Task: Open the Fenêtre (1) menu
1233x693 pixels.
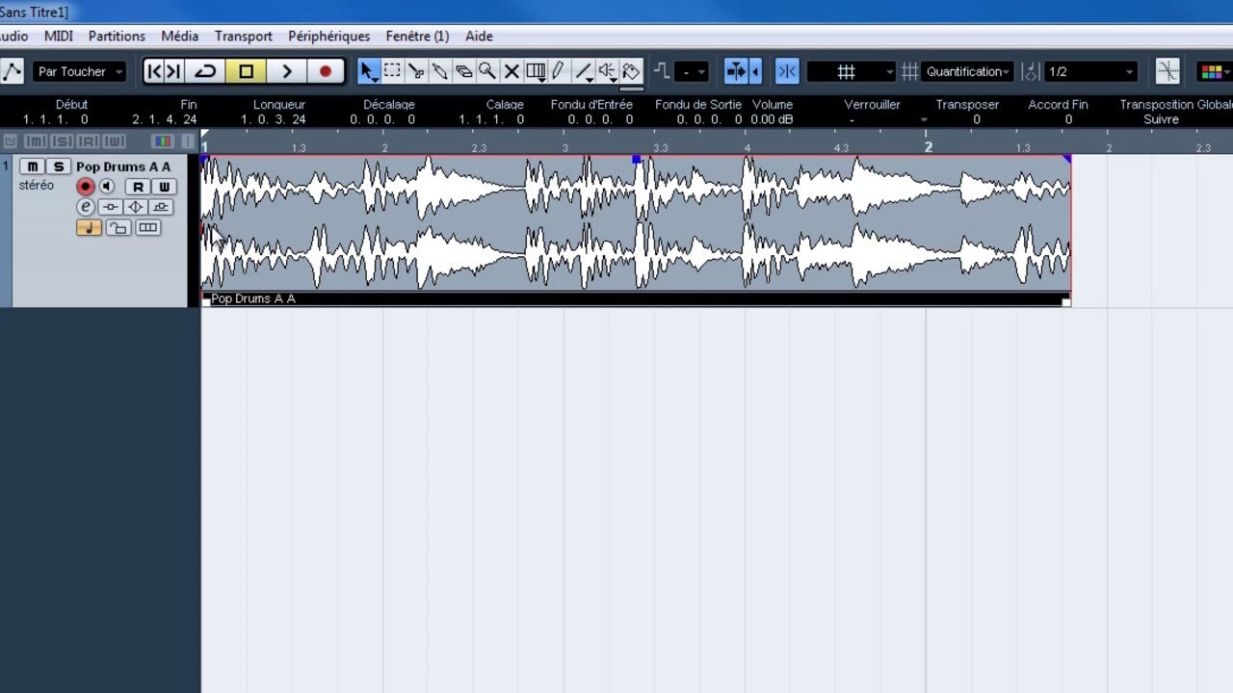Action: [417, 36]
